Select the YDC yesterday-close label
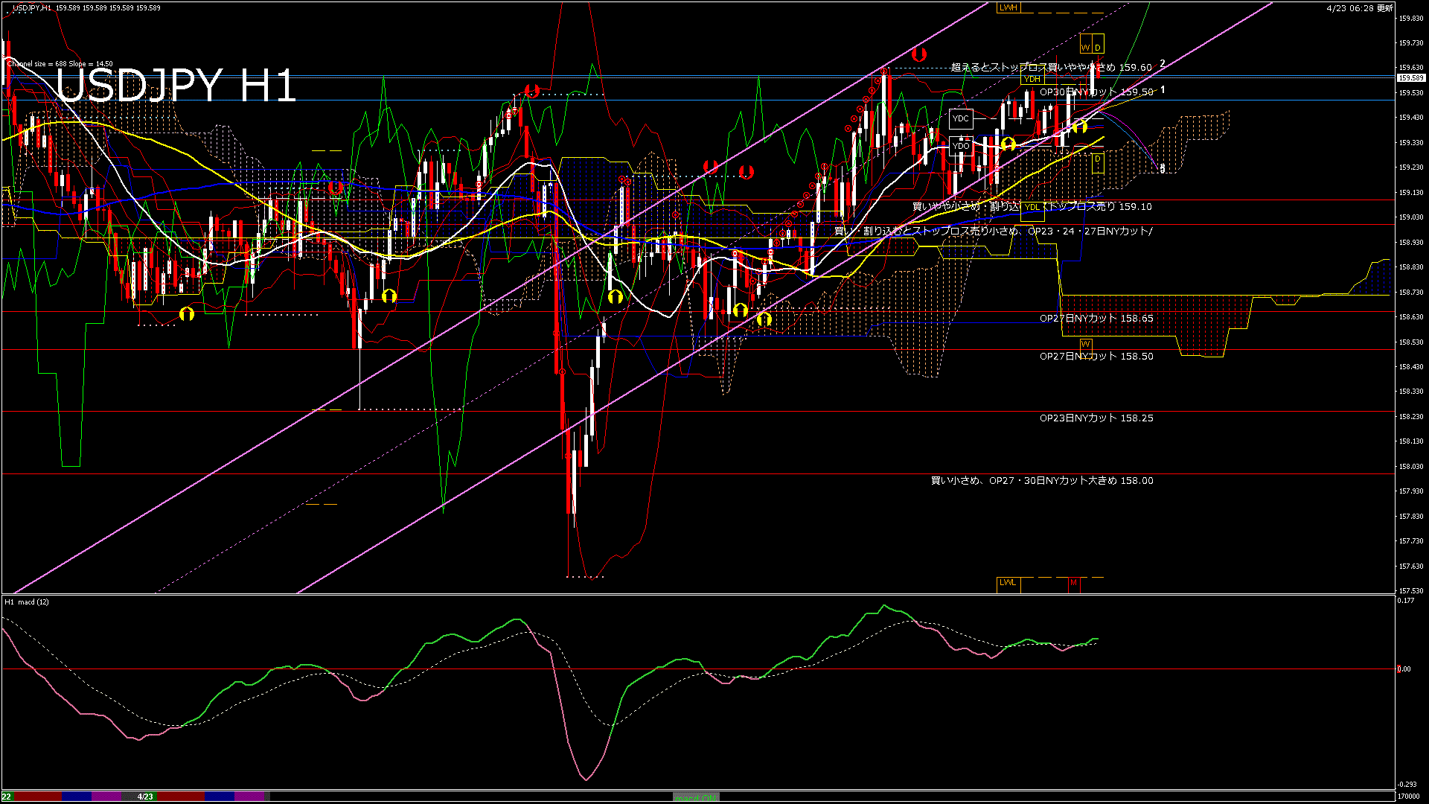Screen dimensions: 1429x804 (961, 118)
